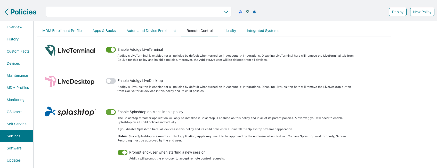Navigate to Software in sidebar
Screen dimensions: 437x168
tap(14, 148)
